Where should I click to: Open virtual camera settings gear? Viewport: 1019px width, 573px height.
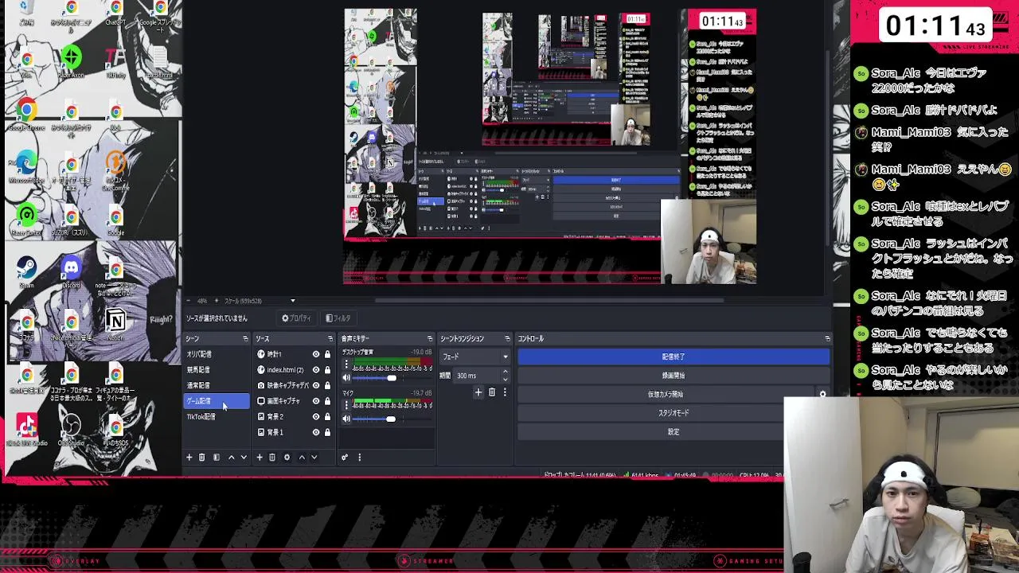pos(822,394)
